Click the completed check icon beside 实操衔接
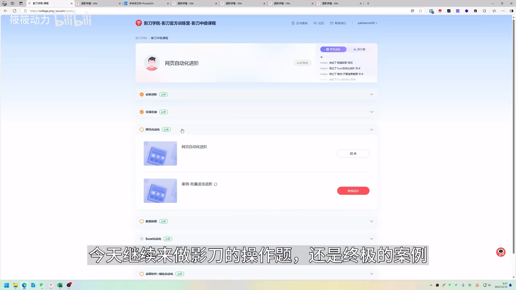The width and height of the screenshot is (516, 290). coord(141,112)
